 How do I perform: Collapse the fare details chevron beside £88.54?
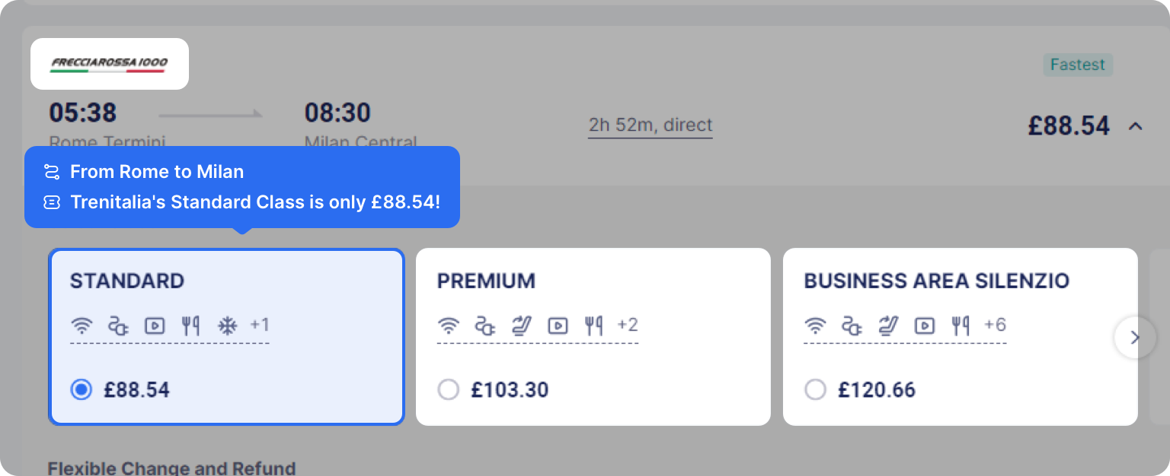[1135, 126]
